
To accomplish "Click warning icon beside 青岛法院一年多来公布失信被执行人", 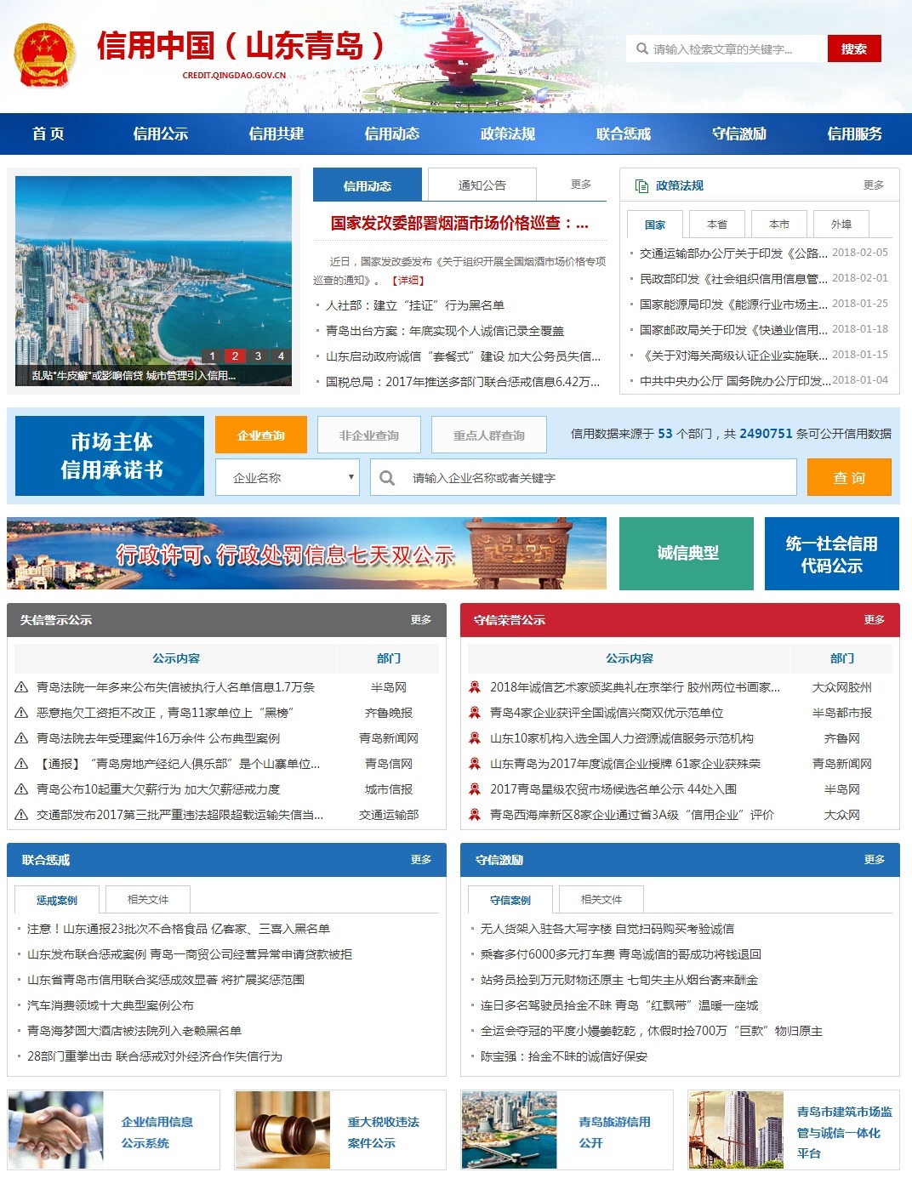I will 22,687.
